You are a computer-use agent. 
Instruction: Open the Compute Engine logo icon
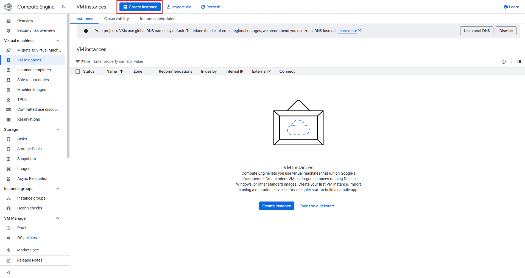click(x=8, y=7)
